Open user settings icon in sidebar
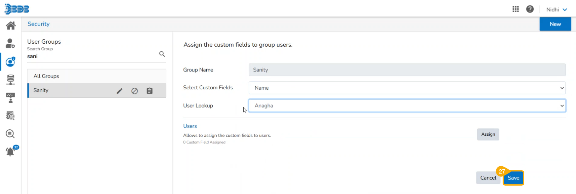Image resolution: width=576 pixels, height=194 pixels. point(10,44)
